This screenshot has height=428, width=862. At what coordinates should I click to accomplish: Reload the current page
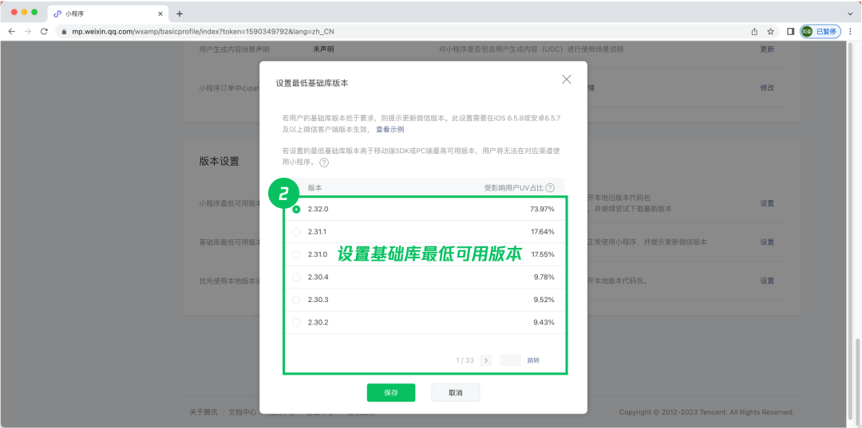45,32
